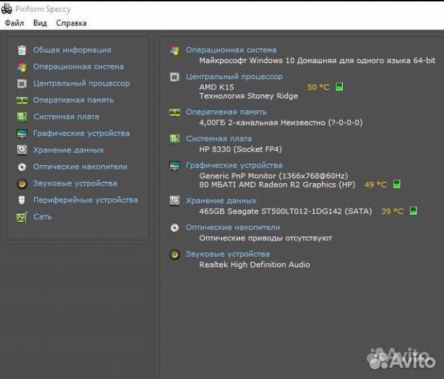Screen dimensions: 444x379
Task: Click the Операционная система sidebar icon
Action: (22, 67)
